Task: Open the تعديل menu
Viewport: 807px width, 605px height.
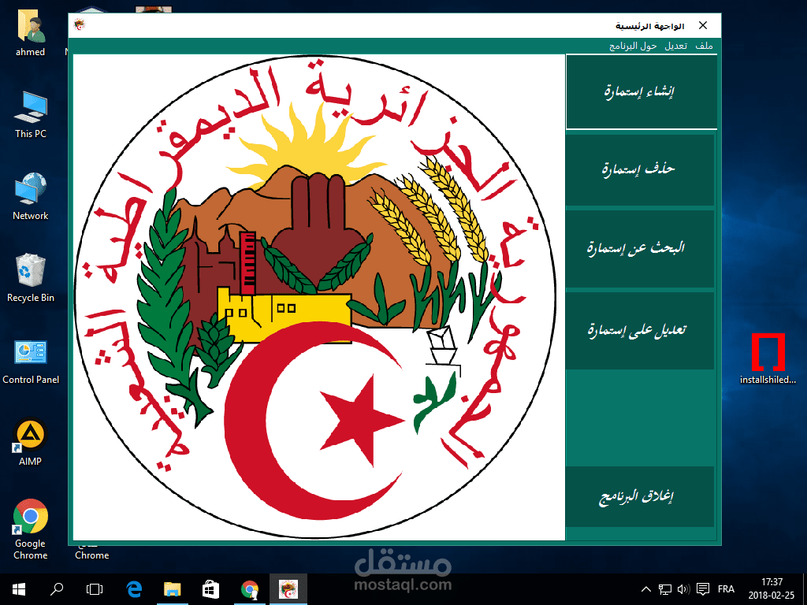Action: (675, 46)
